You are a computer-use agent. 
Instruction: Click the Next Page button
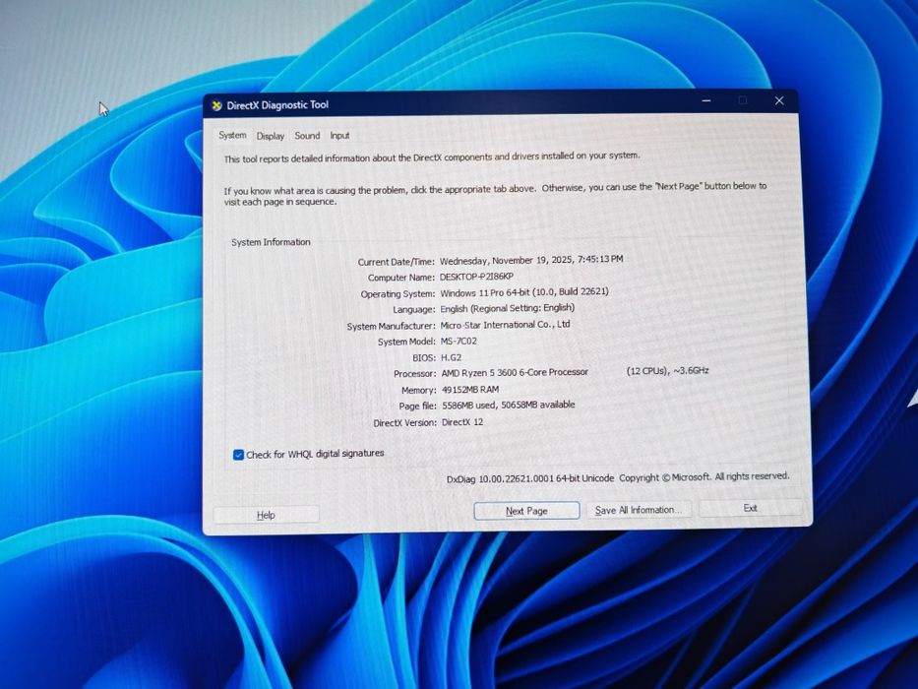(526, 511)
